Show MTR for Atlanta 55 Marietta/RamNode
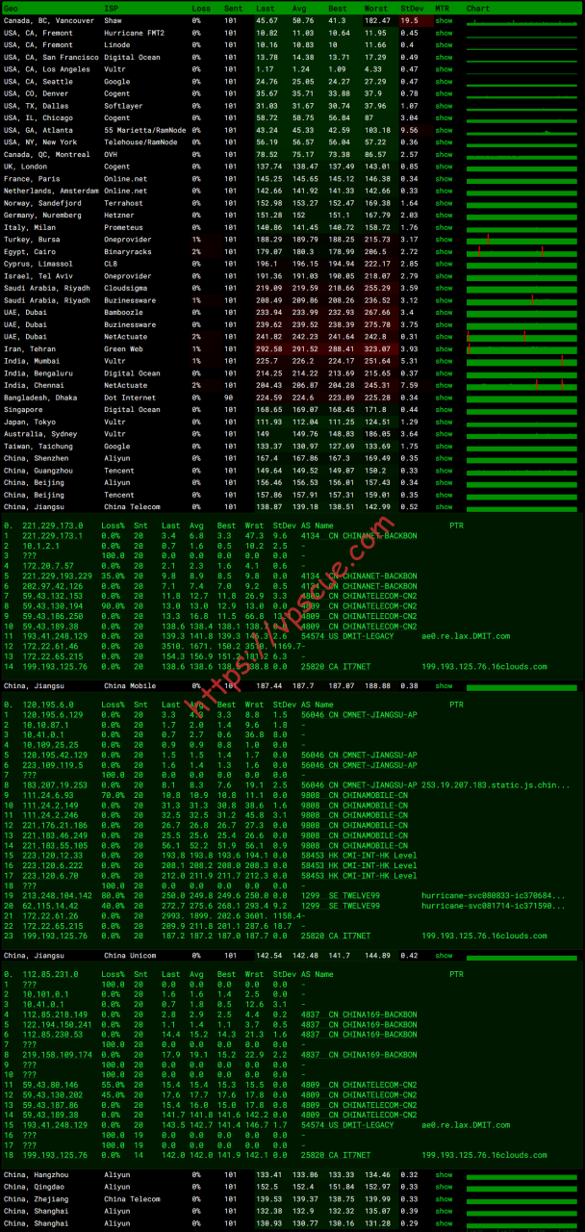Image resolution: width=585 pixels, height=1232 pixels. 443,130
